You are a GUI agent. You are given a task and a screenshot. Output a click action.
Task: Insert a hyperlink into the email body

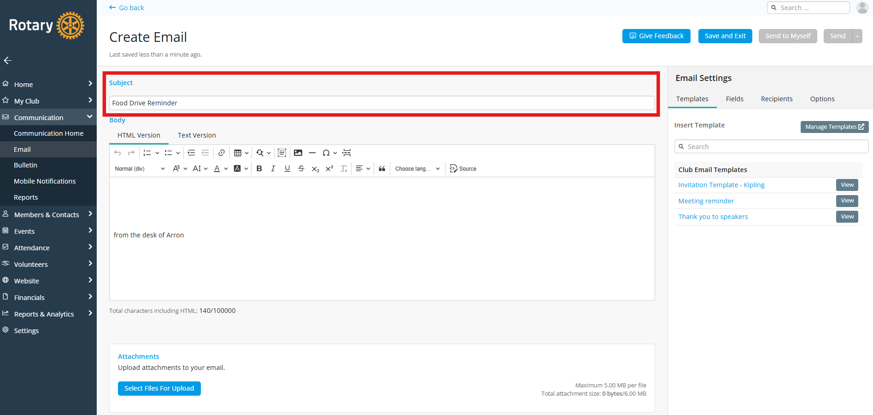pos(222,152)
